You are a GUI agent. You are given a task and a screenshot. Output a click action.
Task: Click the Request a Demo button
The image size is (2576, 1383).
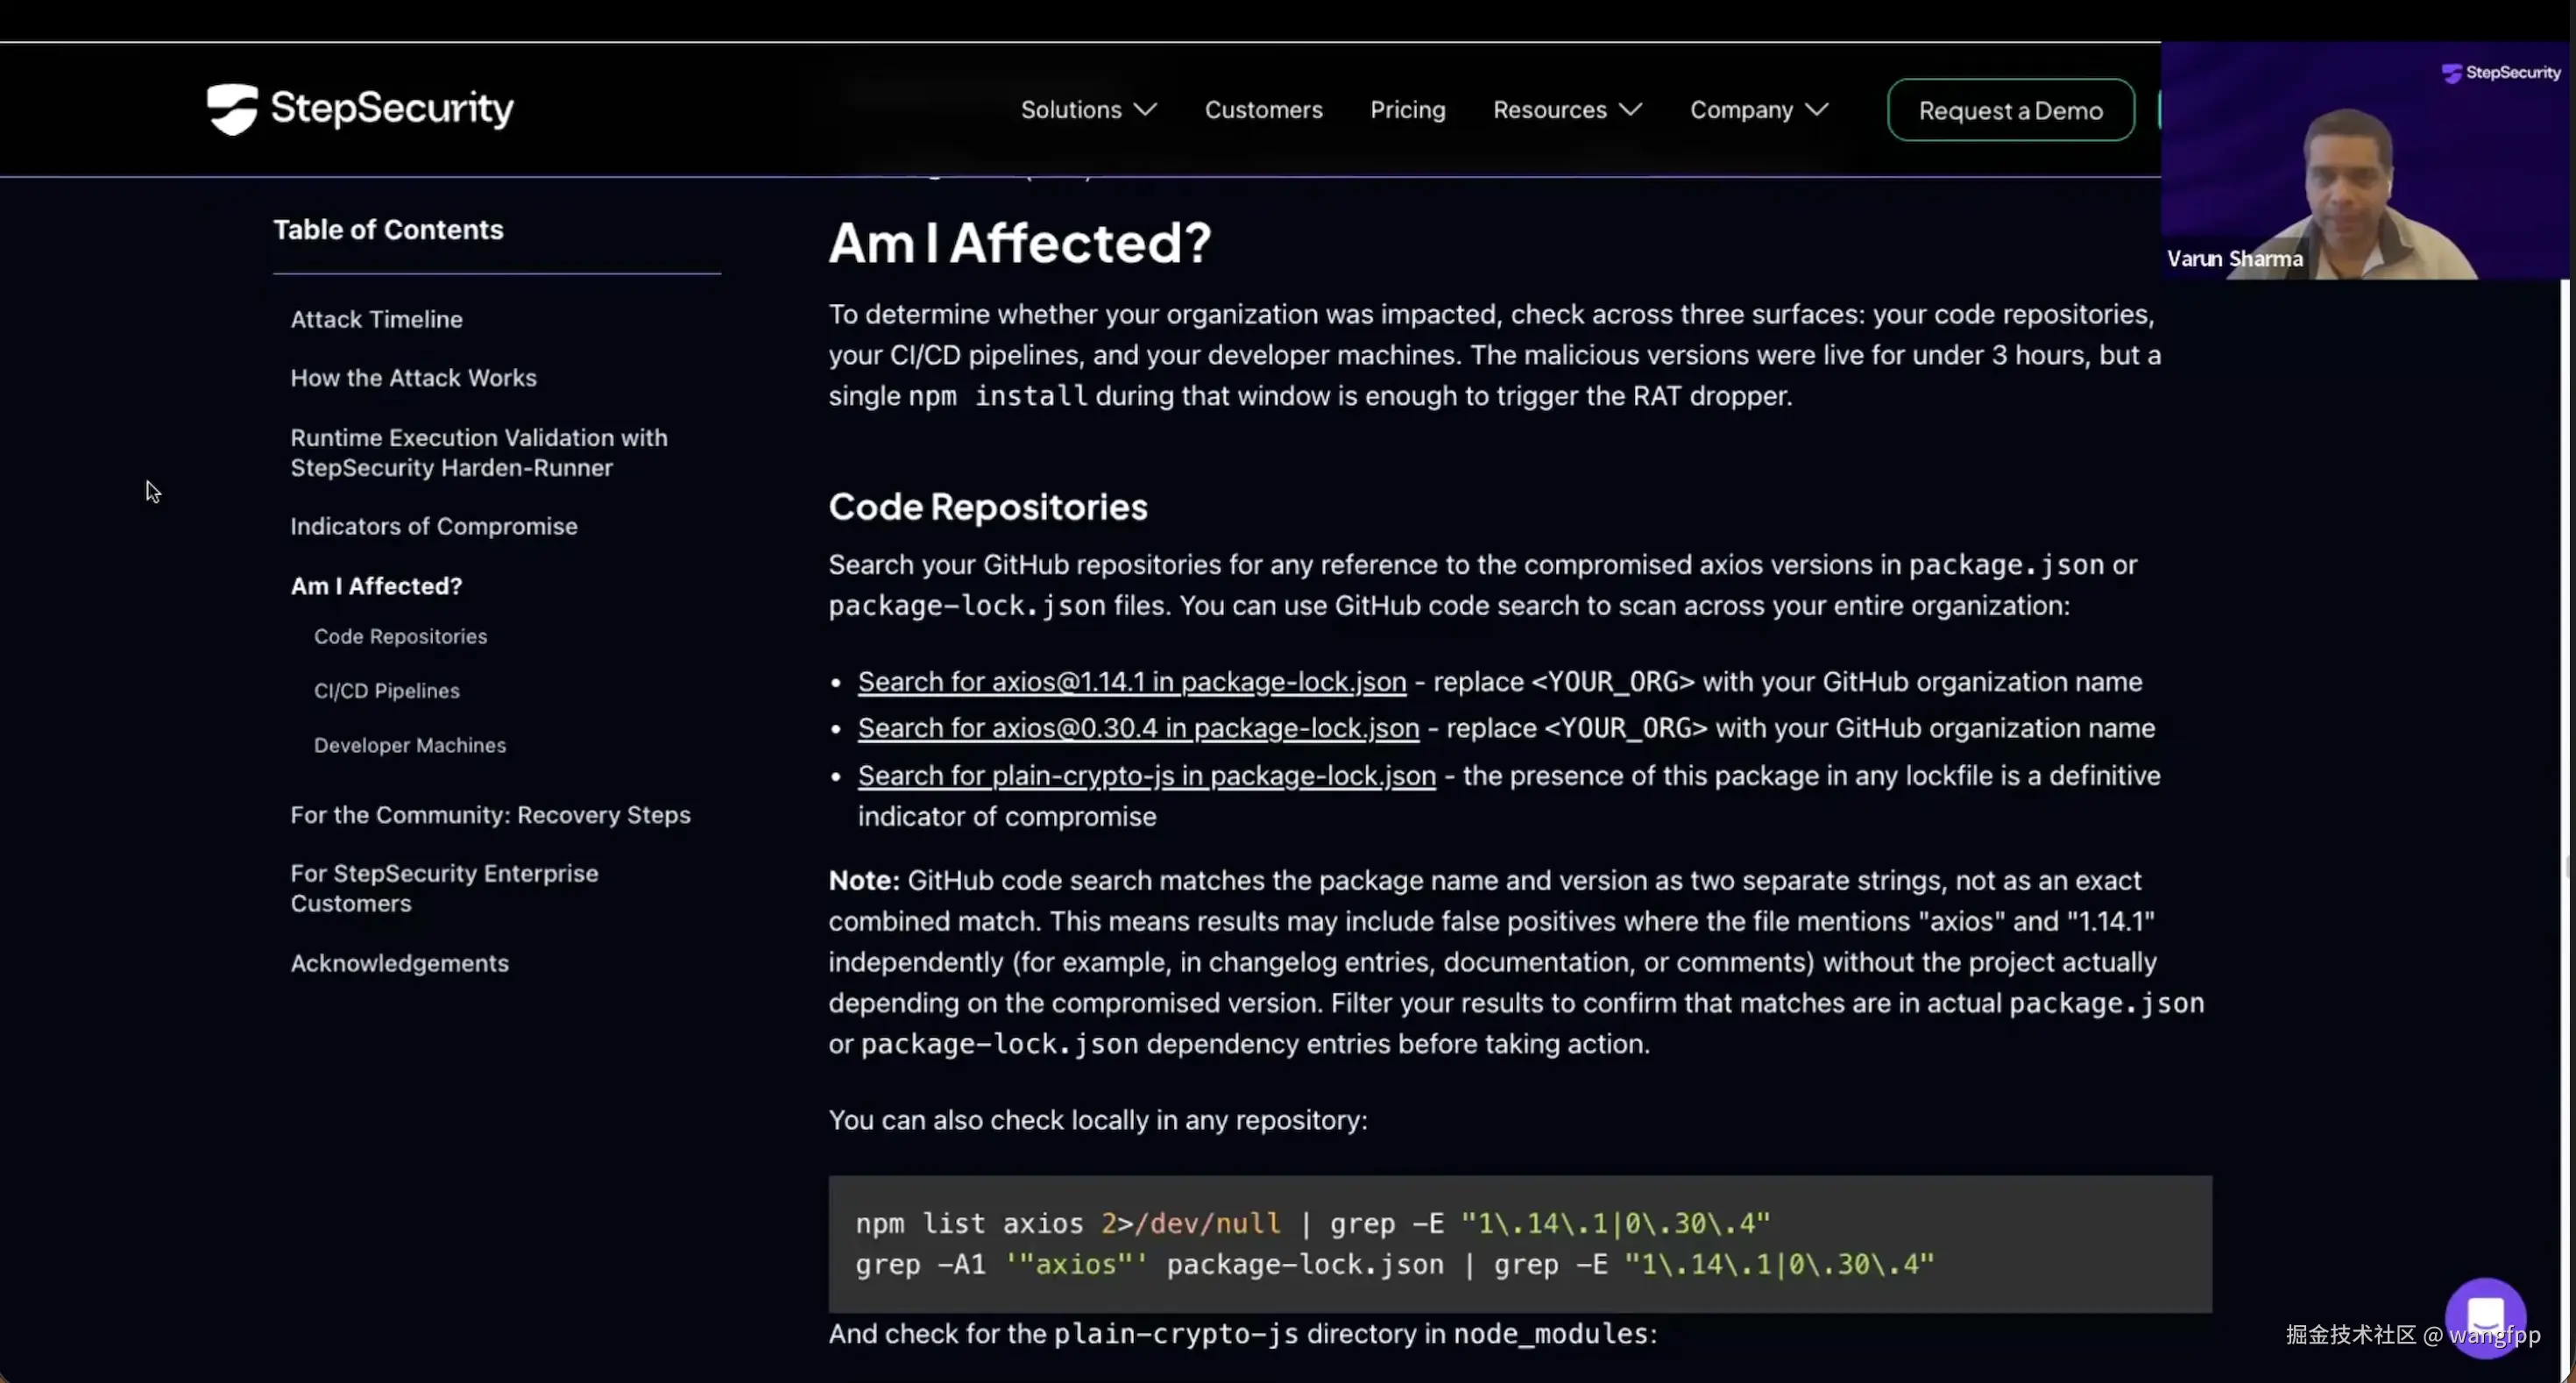(x=2010, y=111)
